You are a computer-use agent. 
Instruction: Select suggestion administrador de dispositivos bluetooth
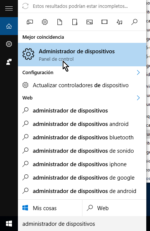(x=82, y=137)
